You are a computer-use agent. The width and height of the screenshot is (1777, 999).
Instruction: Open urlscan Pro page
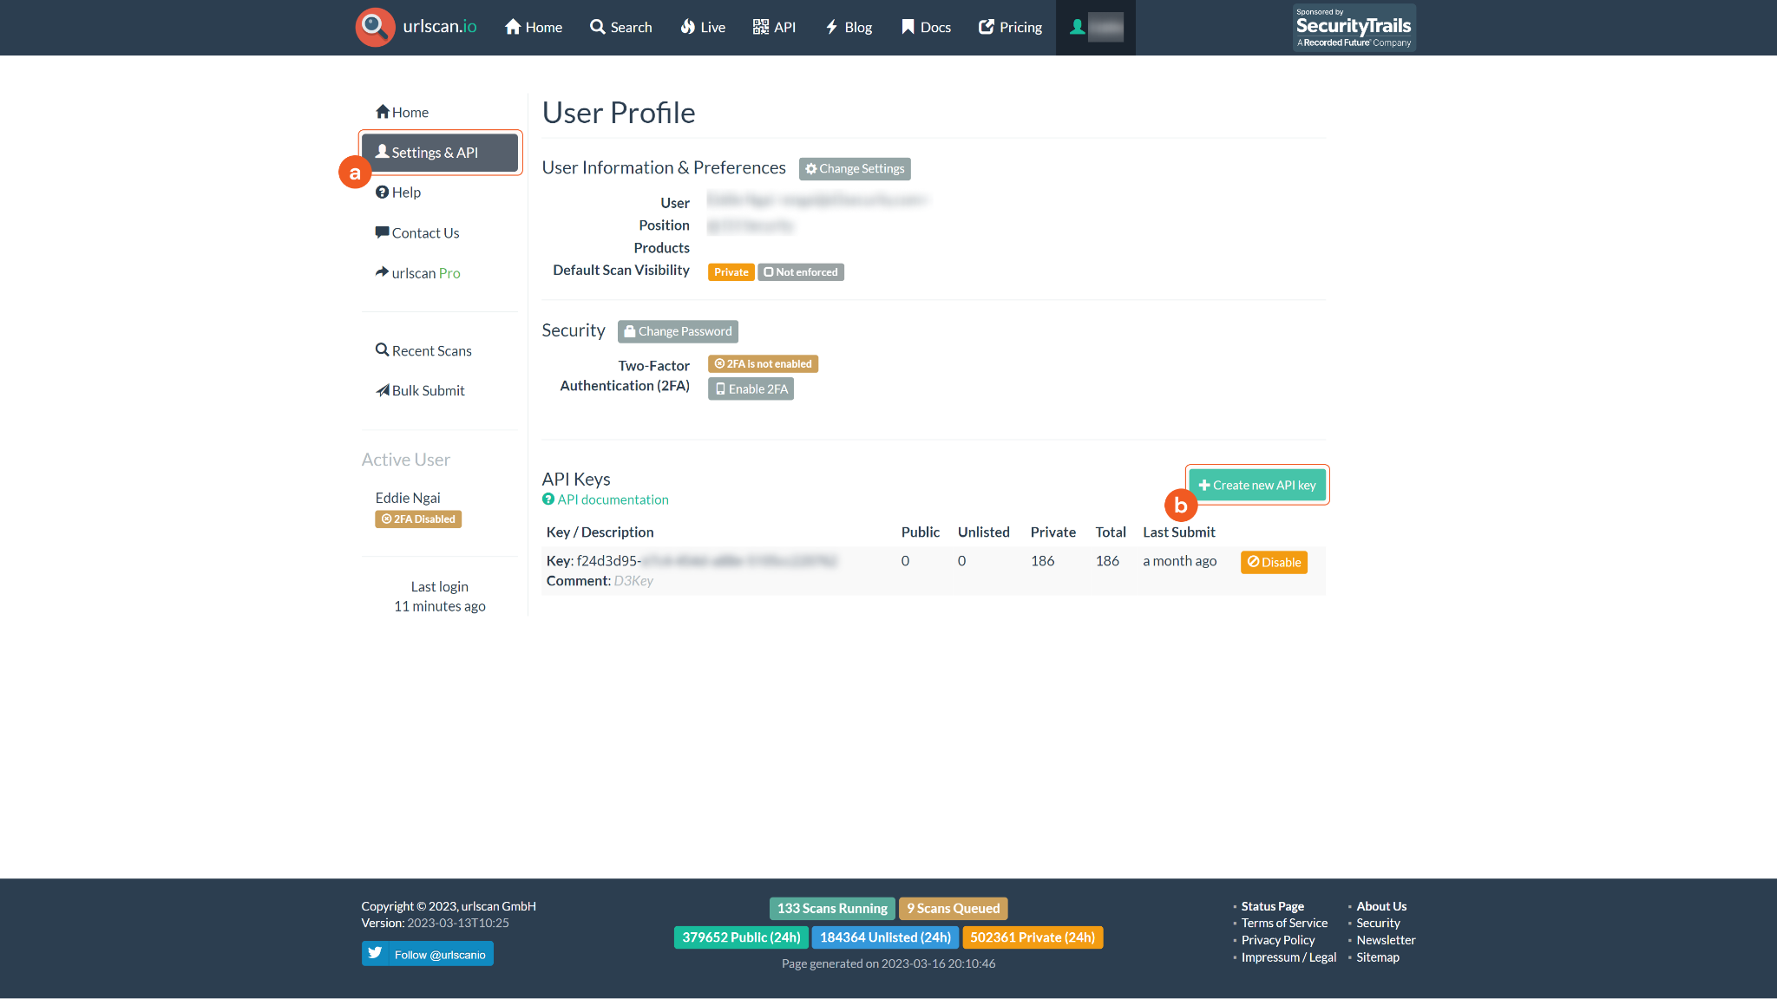click(424, 273)
